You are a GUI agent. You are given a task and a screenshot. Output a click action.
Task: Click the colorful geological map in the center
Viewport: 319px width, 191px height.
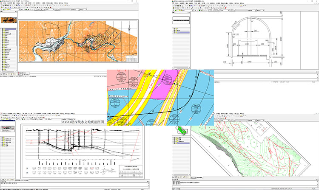(160, 97)
